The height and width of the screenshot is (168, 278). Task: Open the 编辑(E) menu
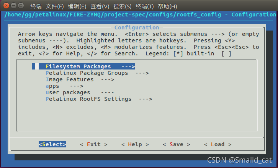click(77, 6)
